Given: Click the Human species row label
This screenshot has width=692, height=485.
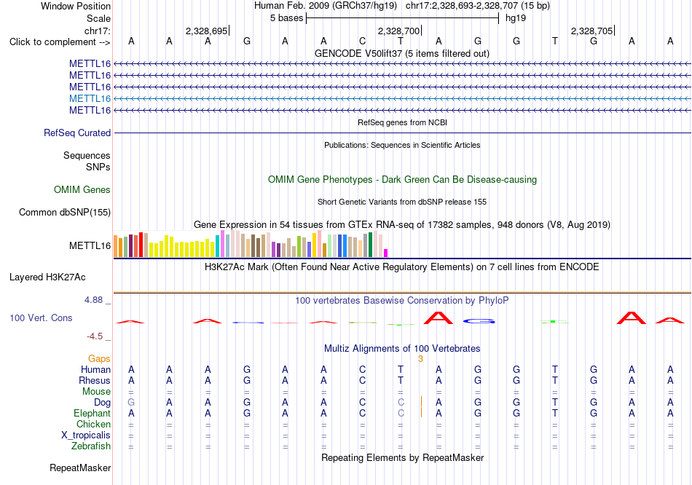Looking at the screenshot, I should (x=95, y=369).
